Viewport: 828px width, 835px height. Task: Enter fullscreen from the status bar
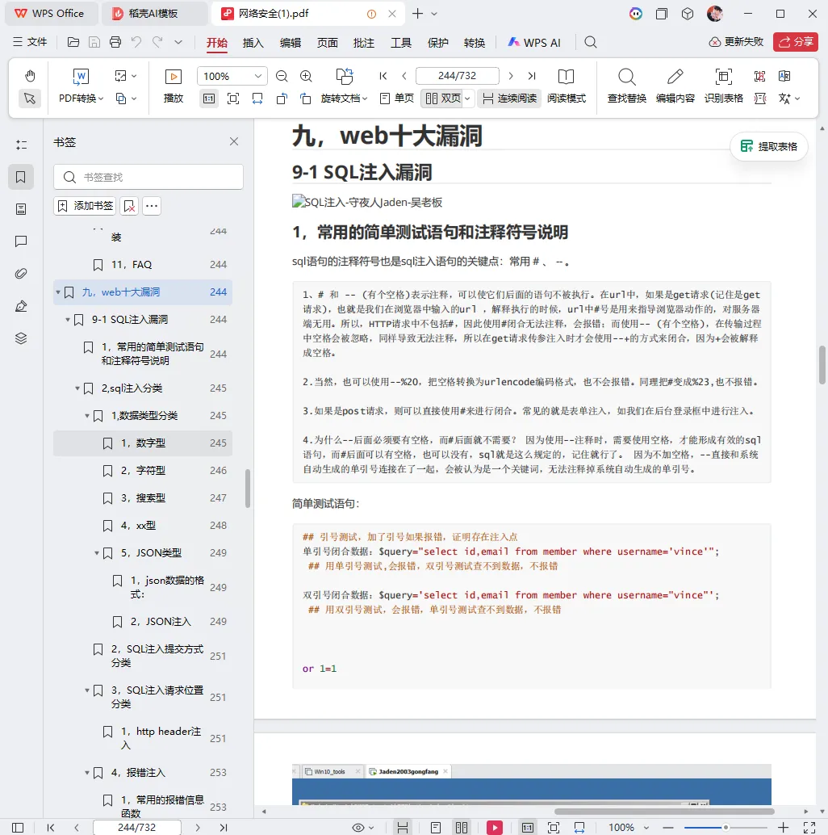[809, 828]
